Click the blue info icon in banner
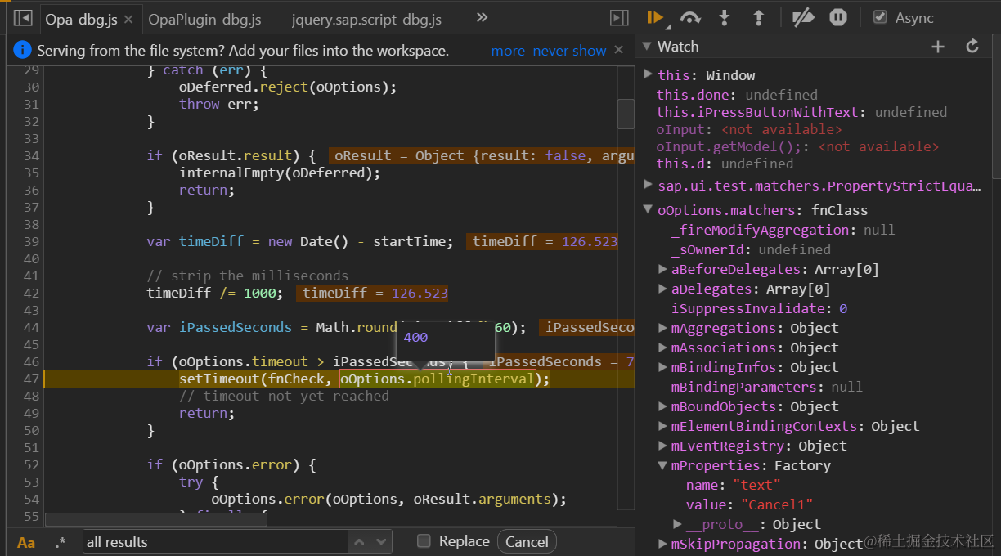The image size is (1001, 556). pos(23,51)
